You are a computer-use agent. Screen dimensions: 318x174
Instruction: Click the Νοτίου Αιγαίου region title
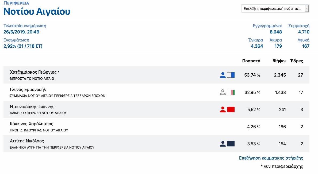coord(37,11)
